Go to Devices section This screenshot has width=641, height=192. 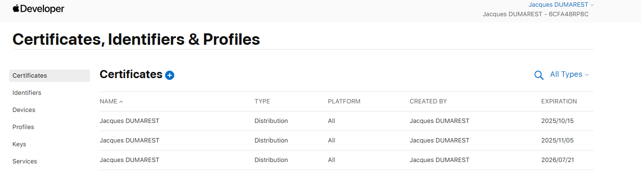(24, 110)
